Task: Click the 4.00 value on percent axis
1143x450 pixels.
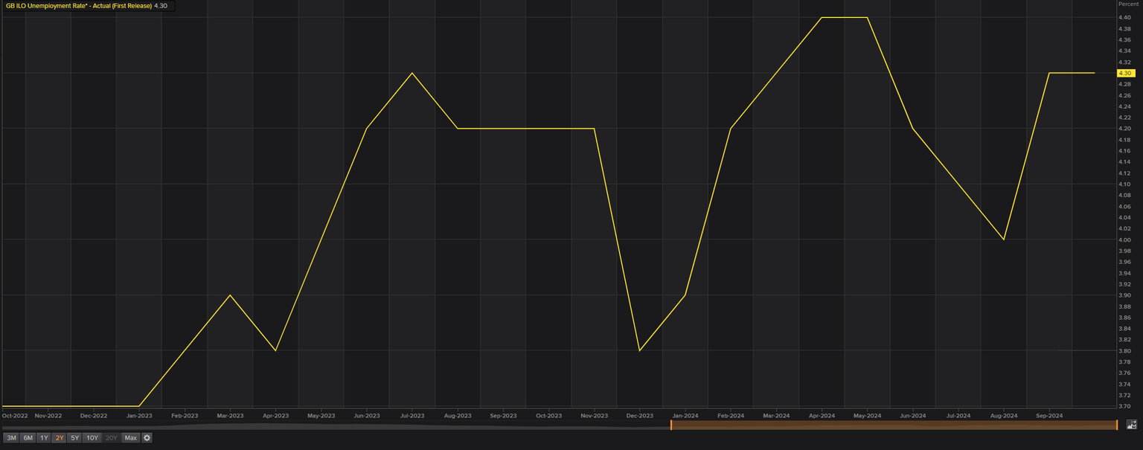Action: click(x=1124, y=240)
